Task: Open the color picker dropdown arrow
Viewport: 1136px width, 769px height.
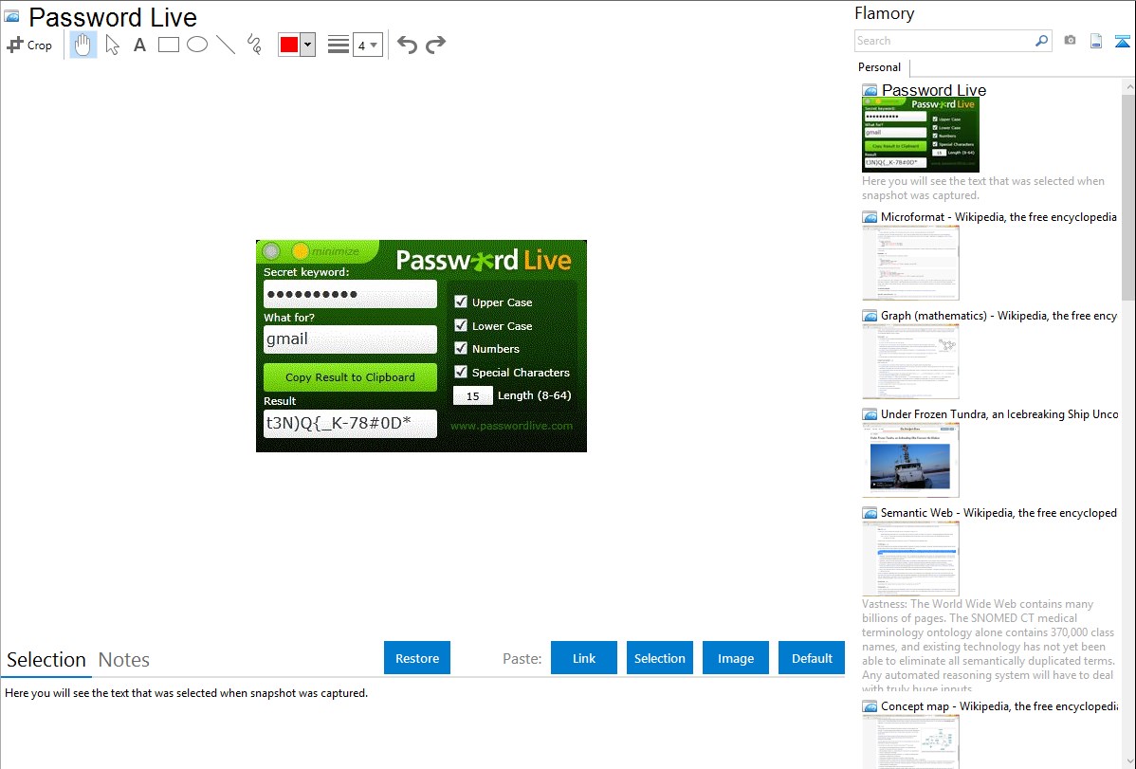Action: point(308,45)
